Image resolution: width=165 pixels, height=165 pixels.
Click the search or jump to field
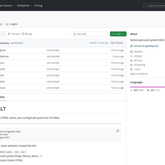[155, 6]
